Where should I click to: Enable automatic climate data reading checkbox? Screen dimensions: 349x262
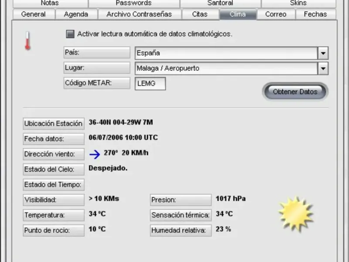click(70, 34)
